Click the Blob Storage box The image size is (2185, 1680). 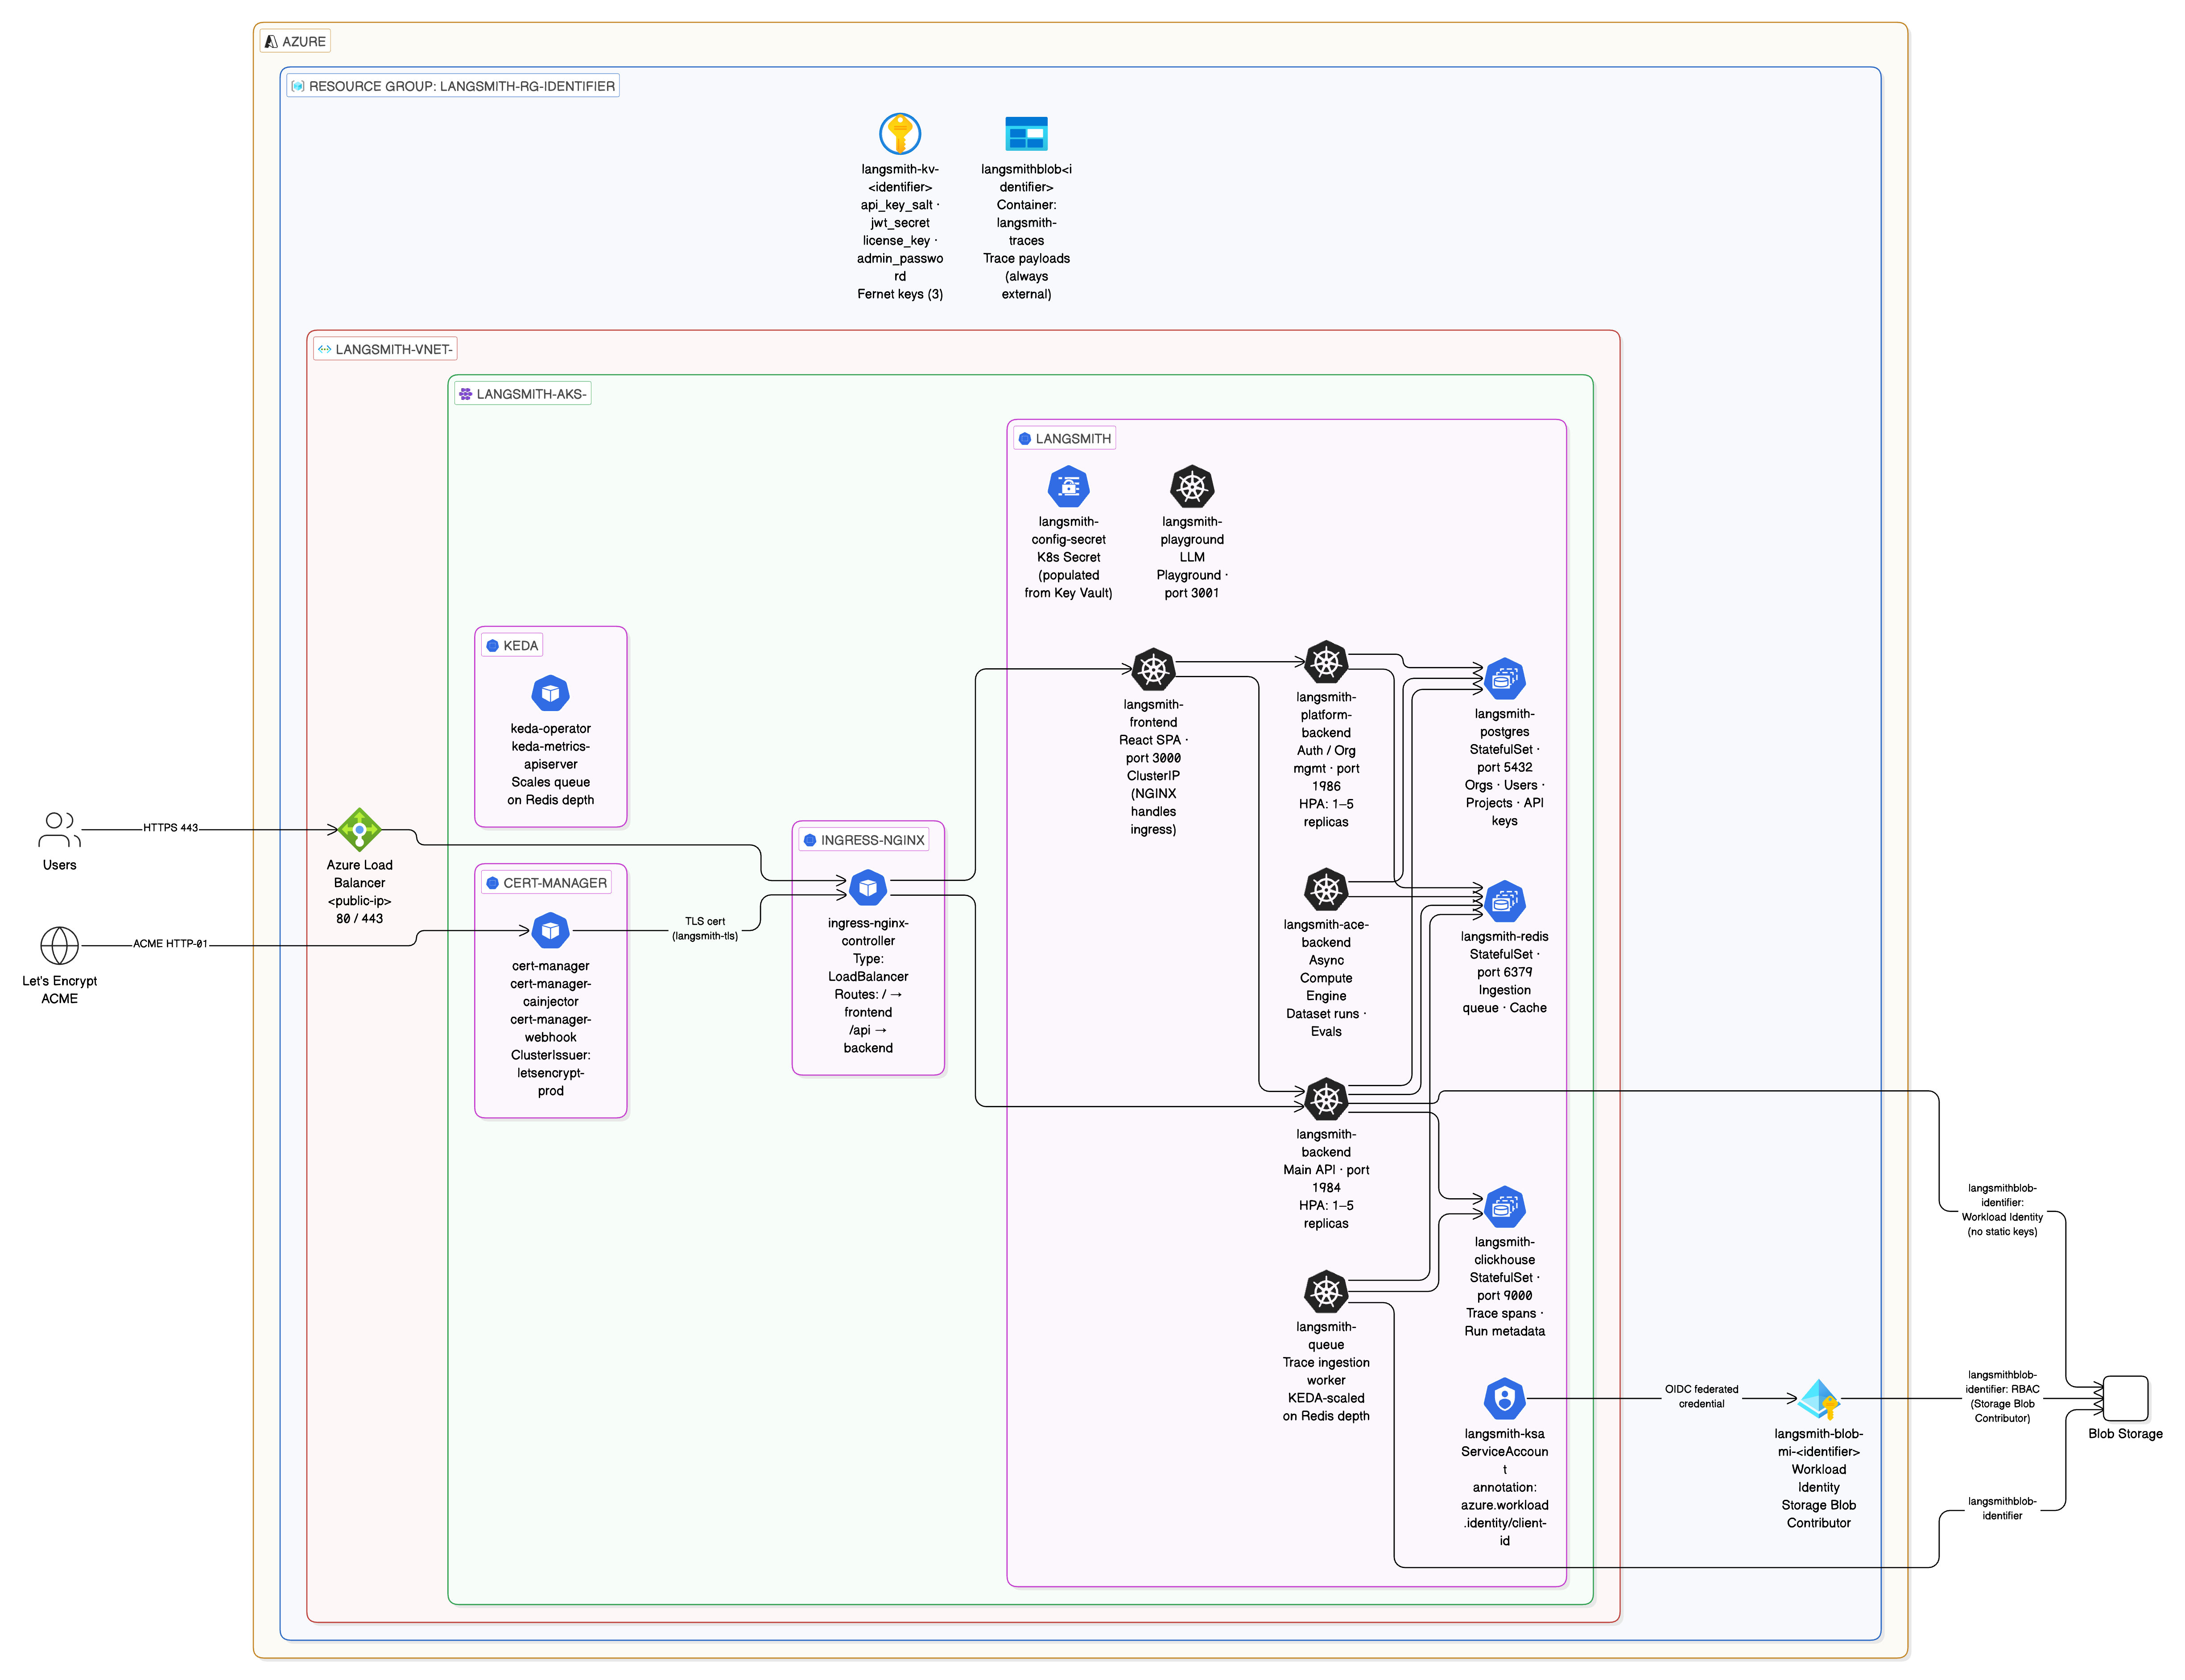[x=2125, y=1398]
